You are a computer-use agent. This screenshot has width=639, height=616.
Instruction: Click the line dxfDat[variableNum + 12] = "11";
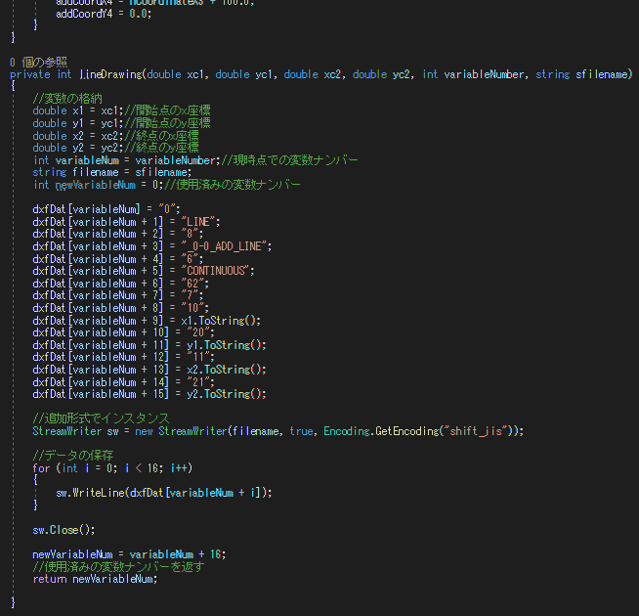[x=123, y=357]
